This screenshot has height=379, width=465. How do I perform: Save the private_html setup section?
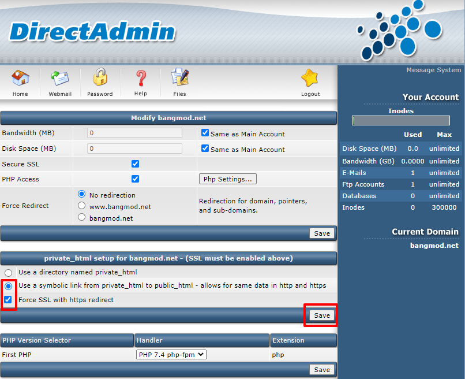tap(322, 315)
